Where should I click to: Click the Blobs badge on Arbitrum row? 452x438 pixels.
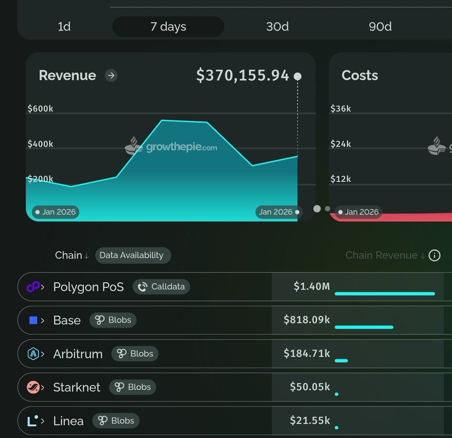135,354
